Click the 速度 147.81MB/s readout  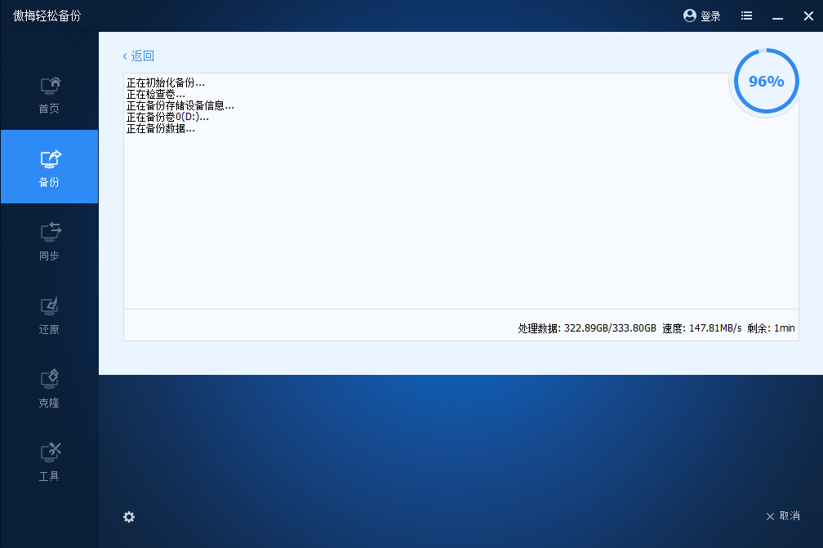701,328
